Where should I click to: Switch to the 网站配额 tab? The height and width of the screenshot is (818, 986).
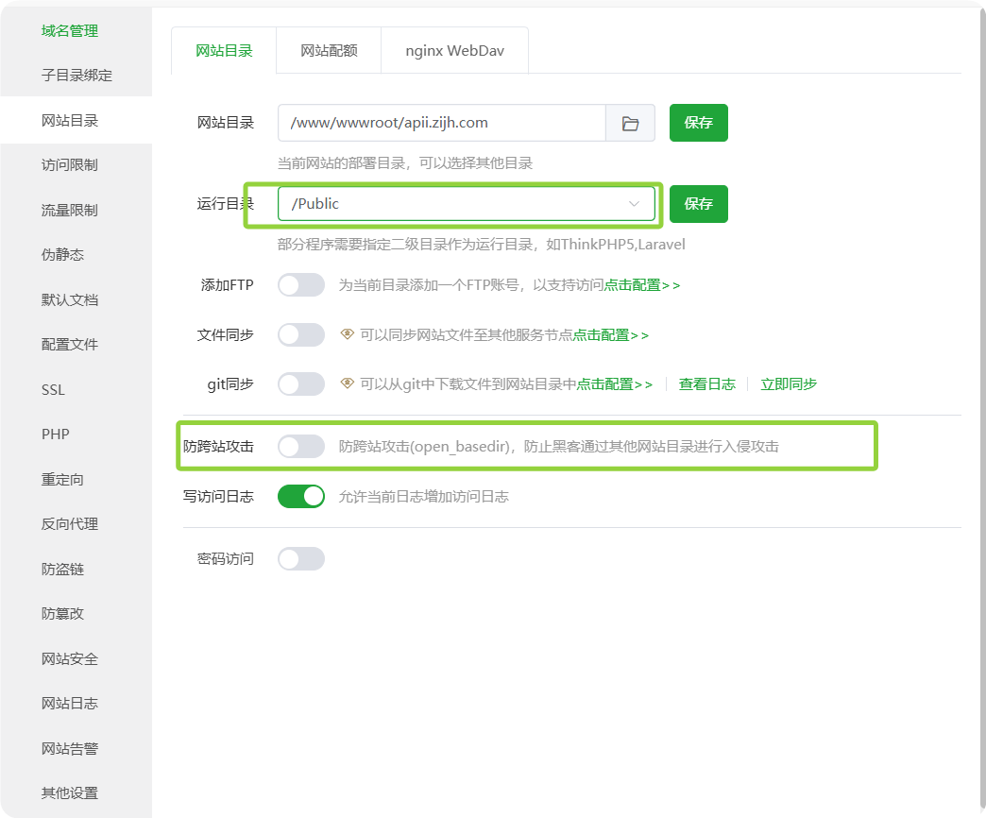click(x=329, y=51)
